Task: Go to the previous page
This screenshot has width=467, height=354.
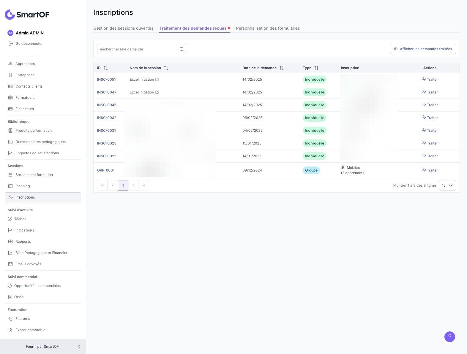Action: (113, 185)
